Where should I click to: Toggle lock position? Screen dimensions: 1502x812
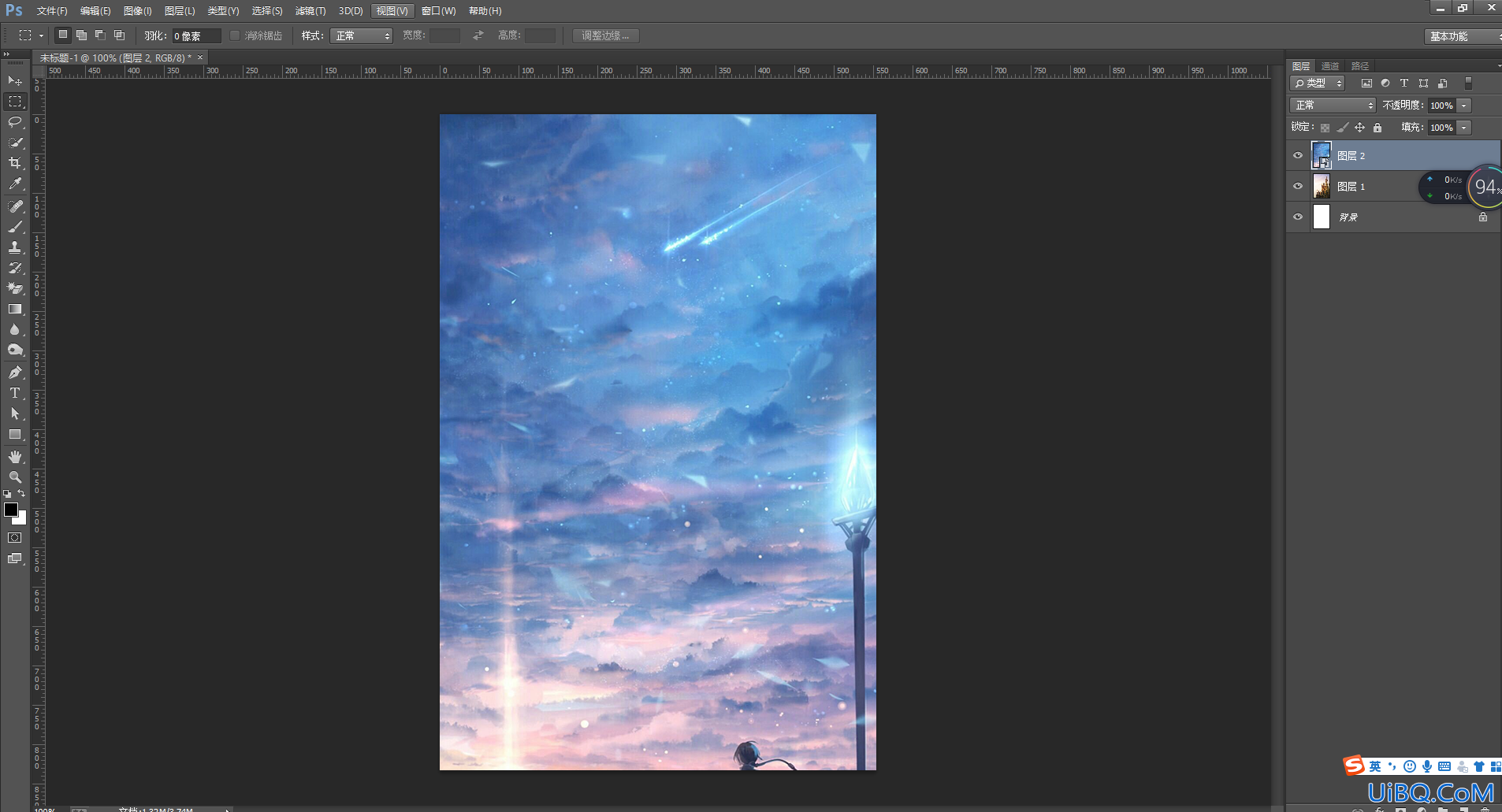click(x=1360, y=128)
